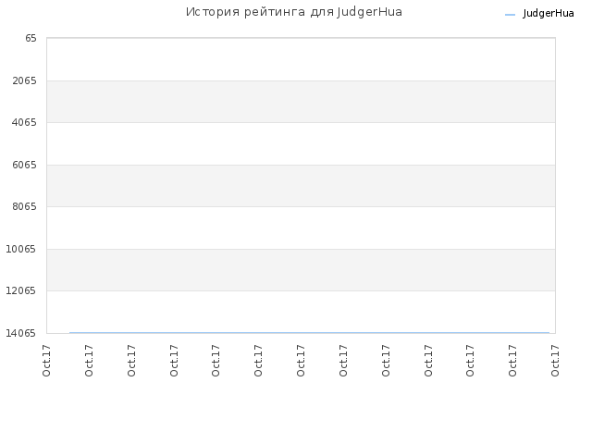Image resolution: width=592 pixels, height=444 pixels.
Task: Click the gray band between 10065 and 12065
Action: [x=301, y=270]
